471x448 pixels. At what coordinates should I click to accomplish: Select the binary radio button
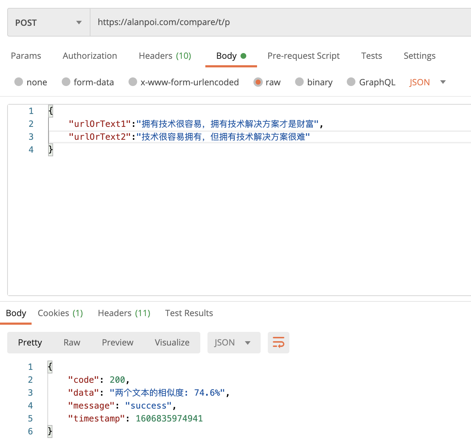tap(299, 82)
